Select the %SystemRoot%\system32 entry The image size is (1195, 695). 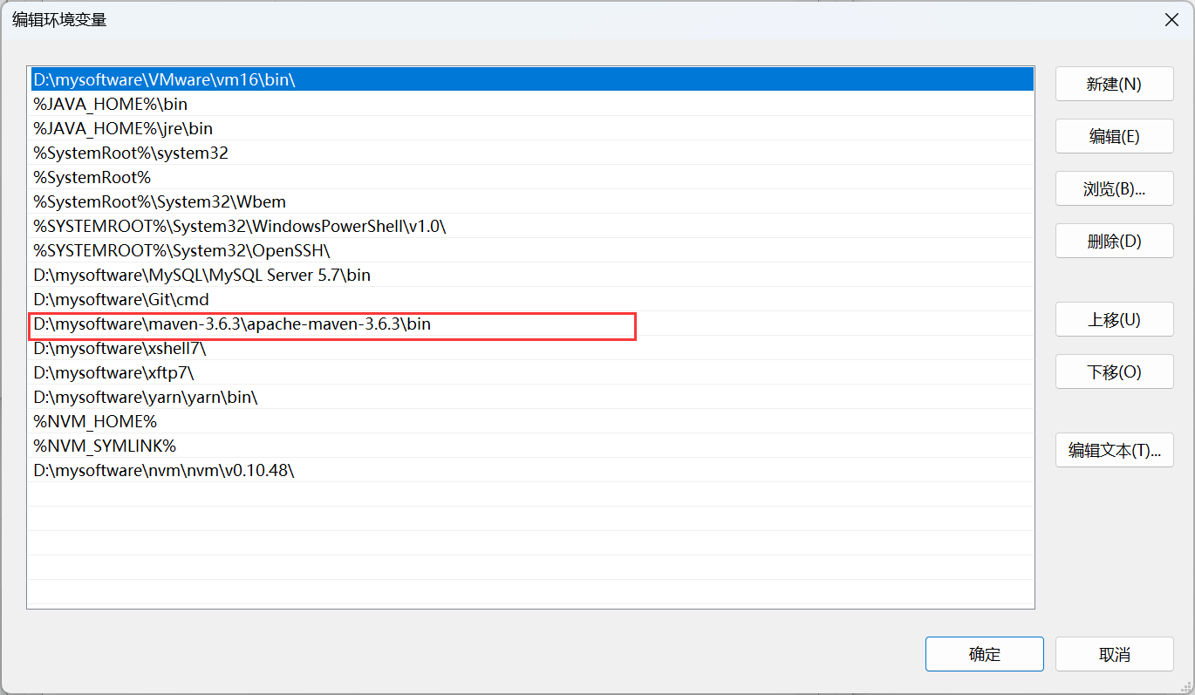click(x=530, y=153)
